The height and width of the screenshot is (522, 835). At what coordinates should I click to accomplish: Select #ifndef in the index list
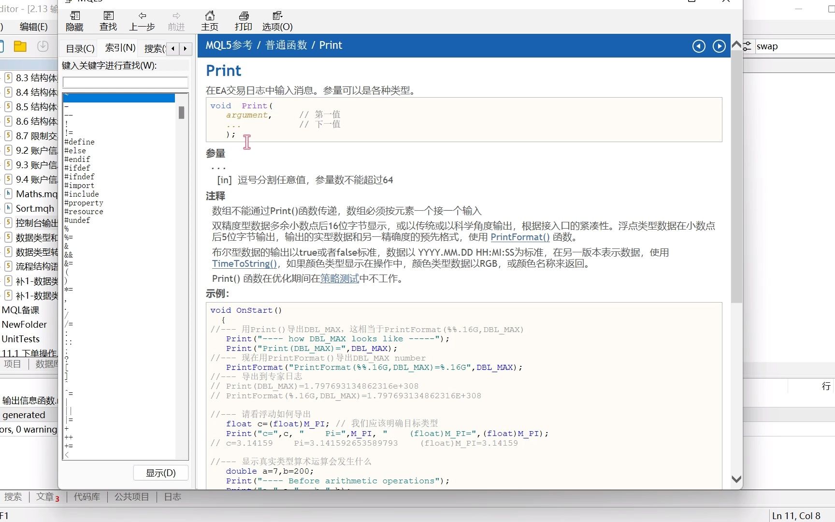[79, 176]
